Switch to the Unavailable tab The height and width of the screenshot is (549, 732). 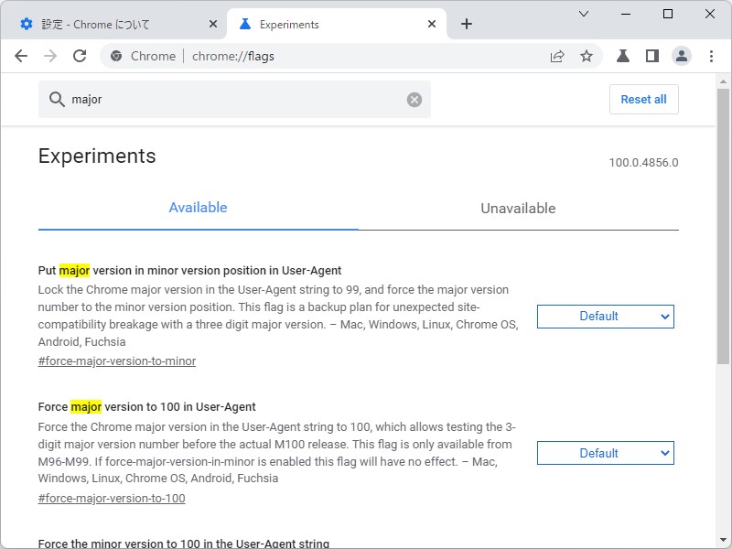pos(518,209)
